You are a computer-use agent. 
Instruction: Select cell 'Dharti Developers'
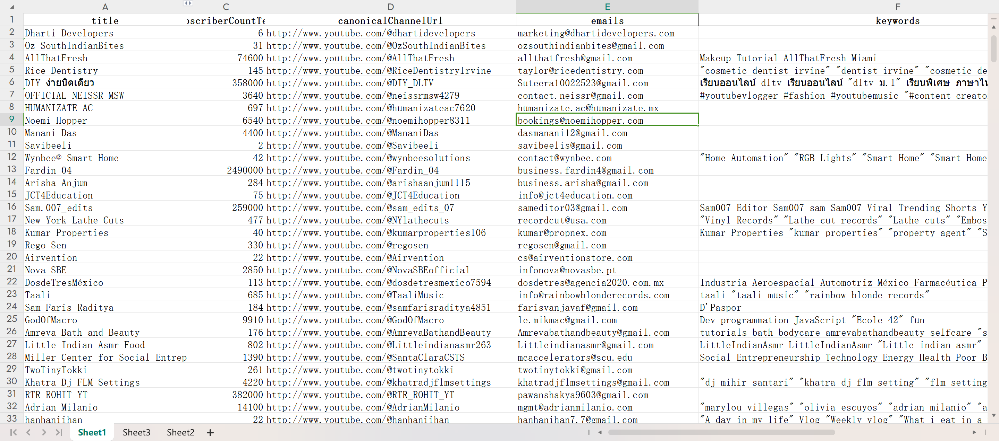[x=105, y=33]
